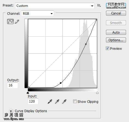Click the Input value field

33,101
